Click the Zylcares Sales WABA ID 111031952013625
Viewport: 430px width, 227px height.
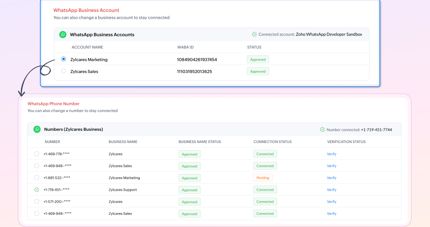pyautogui.click(x=195, y=71)
